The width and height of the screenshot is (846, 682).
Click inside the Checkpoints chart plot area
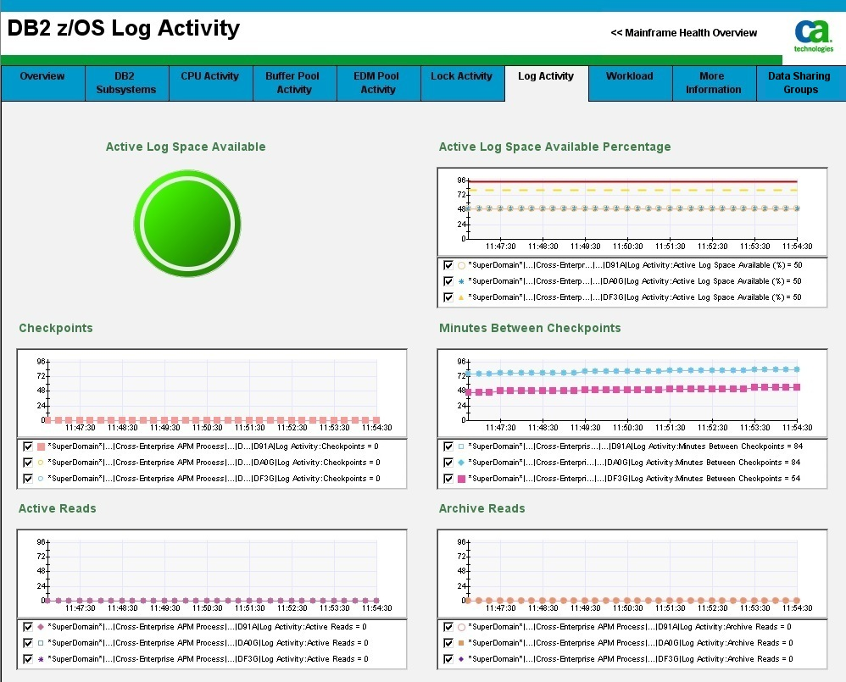(213, 391)
